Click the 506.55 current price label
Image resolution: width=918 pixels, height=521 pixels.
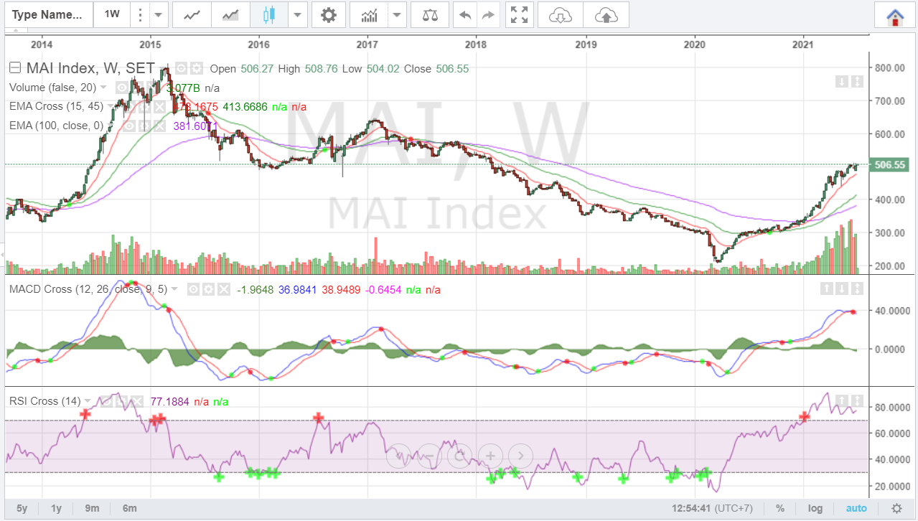click(x=889, y=164)
